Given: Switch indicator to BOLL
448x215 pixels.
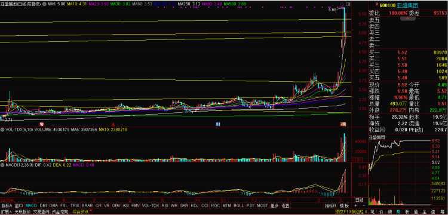Looking at the screenshot, I should (x=238, y=205).
